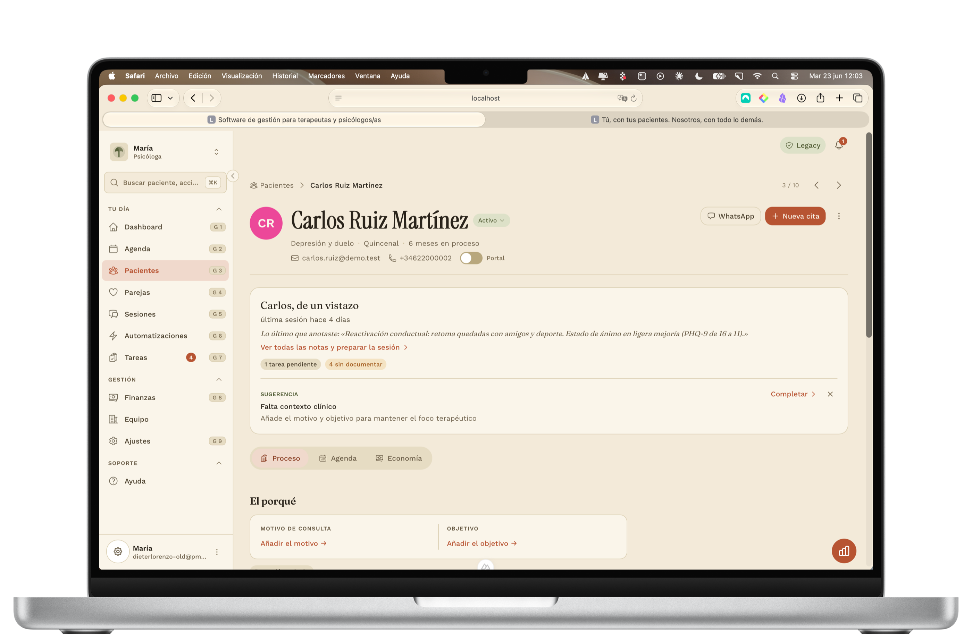Open the three-dot patient options menu
Viewport: 972px width, 640px height.
click(x=839, y=216)
